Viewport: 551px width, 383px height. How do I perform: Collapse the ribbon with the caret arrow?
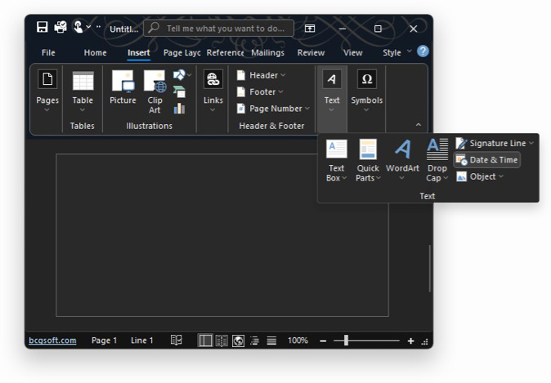[x=419, y=125]
